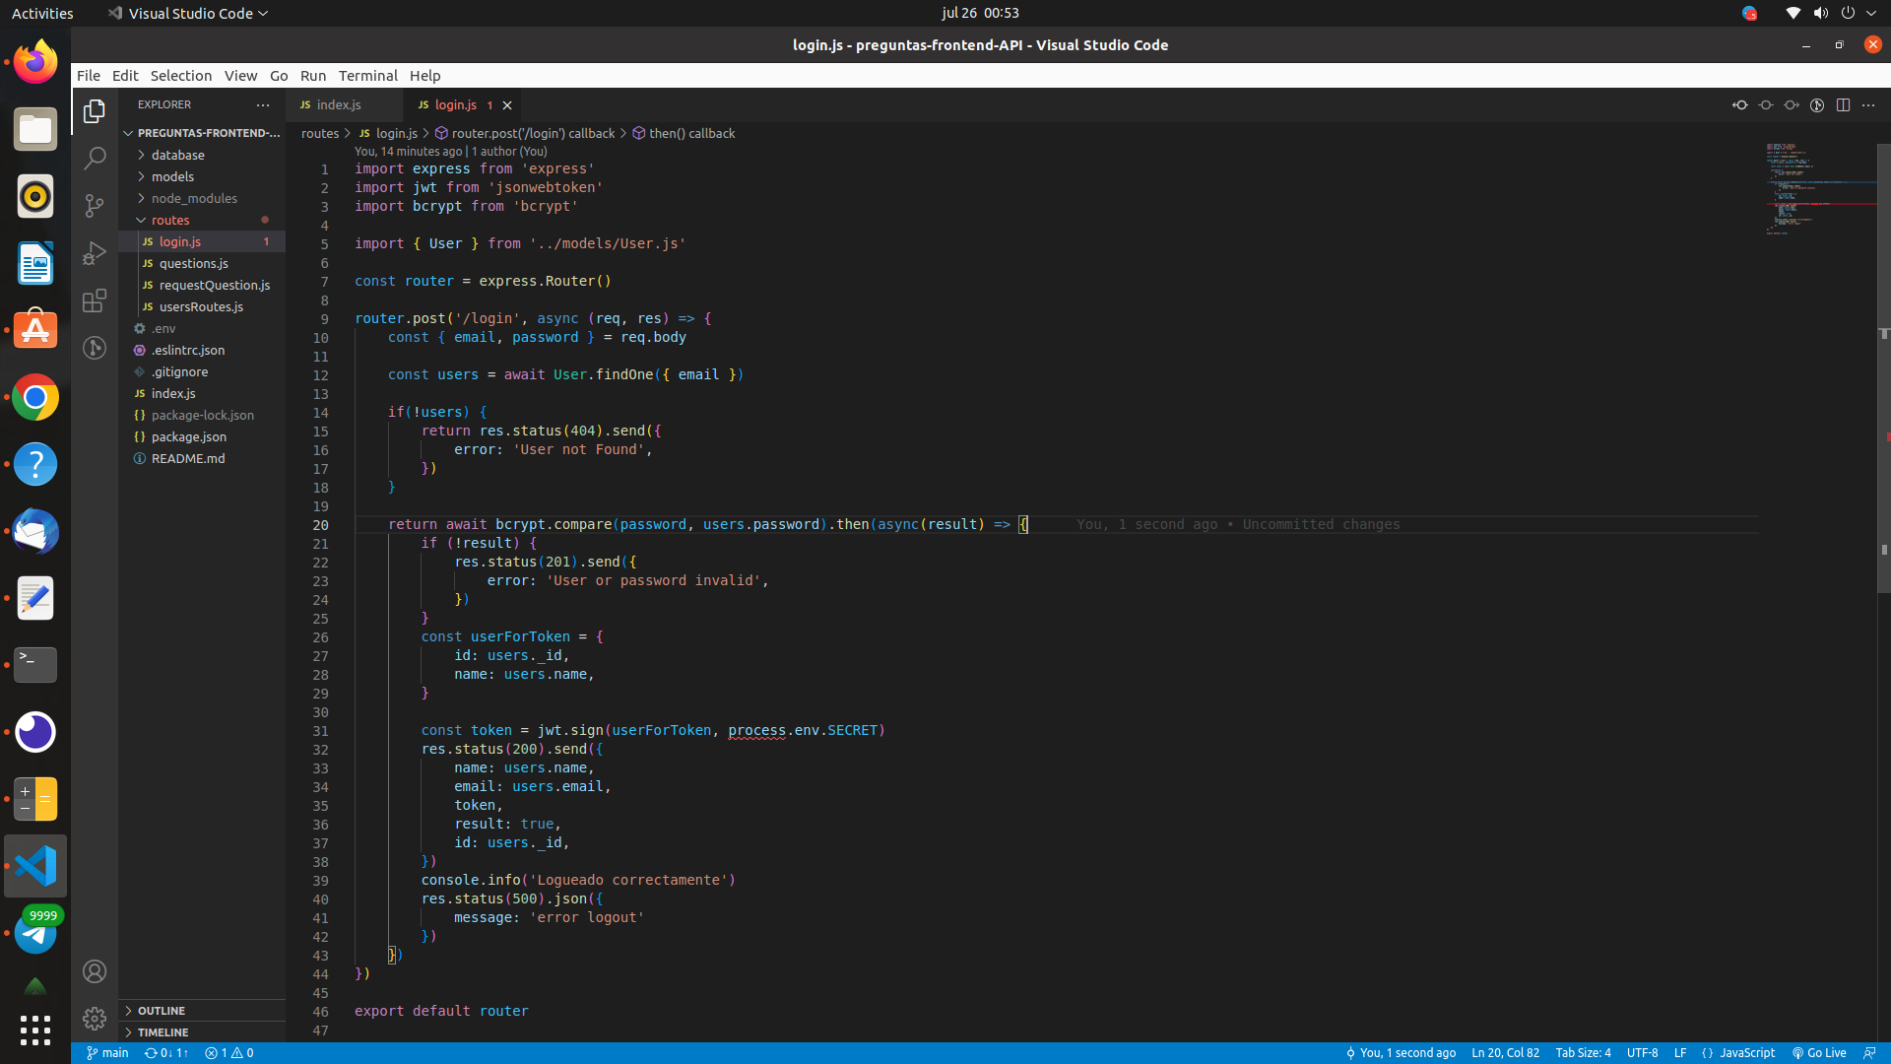Open errors and warnings count in status bar
Viewport: 1891px width, 1064px height.
[229, 1053]
